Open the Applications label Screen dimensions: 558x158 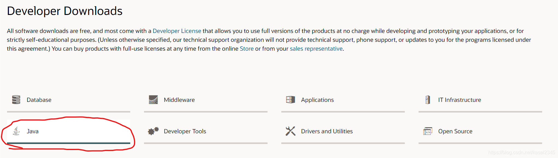(317, 100)
